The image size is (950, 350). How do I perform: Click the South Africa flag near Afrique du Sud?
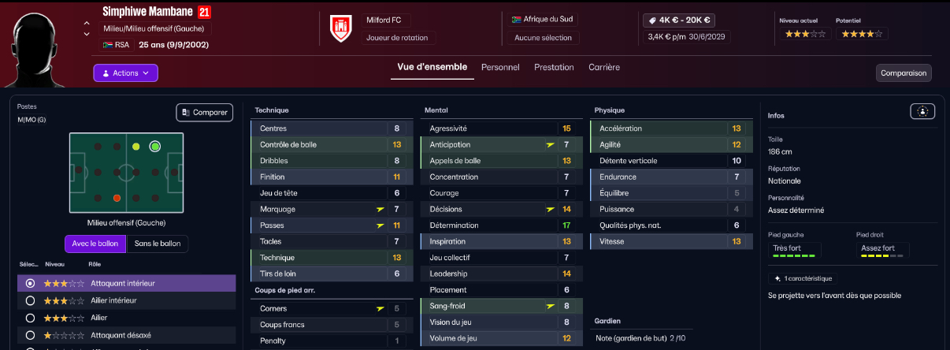click(x=516, y=20)
